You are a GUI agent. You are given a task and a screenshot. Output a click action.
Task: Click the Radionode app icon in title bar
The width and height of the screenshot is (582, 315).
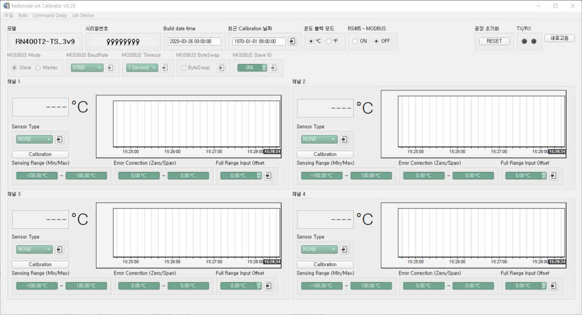(6, 6)
